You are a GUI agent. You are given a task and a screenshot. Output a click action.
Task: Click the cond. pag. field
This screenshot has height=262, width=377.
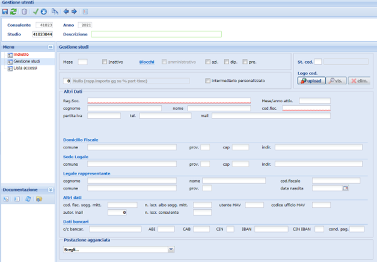[x=357, y=229]
